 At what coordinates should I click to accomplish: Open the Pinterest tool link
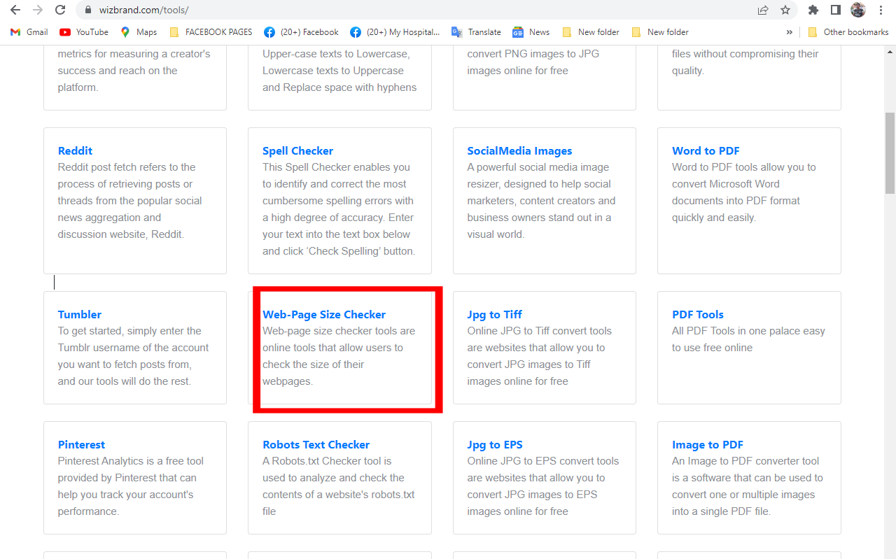pyautogui.click(x=81, y=444)
